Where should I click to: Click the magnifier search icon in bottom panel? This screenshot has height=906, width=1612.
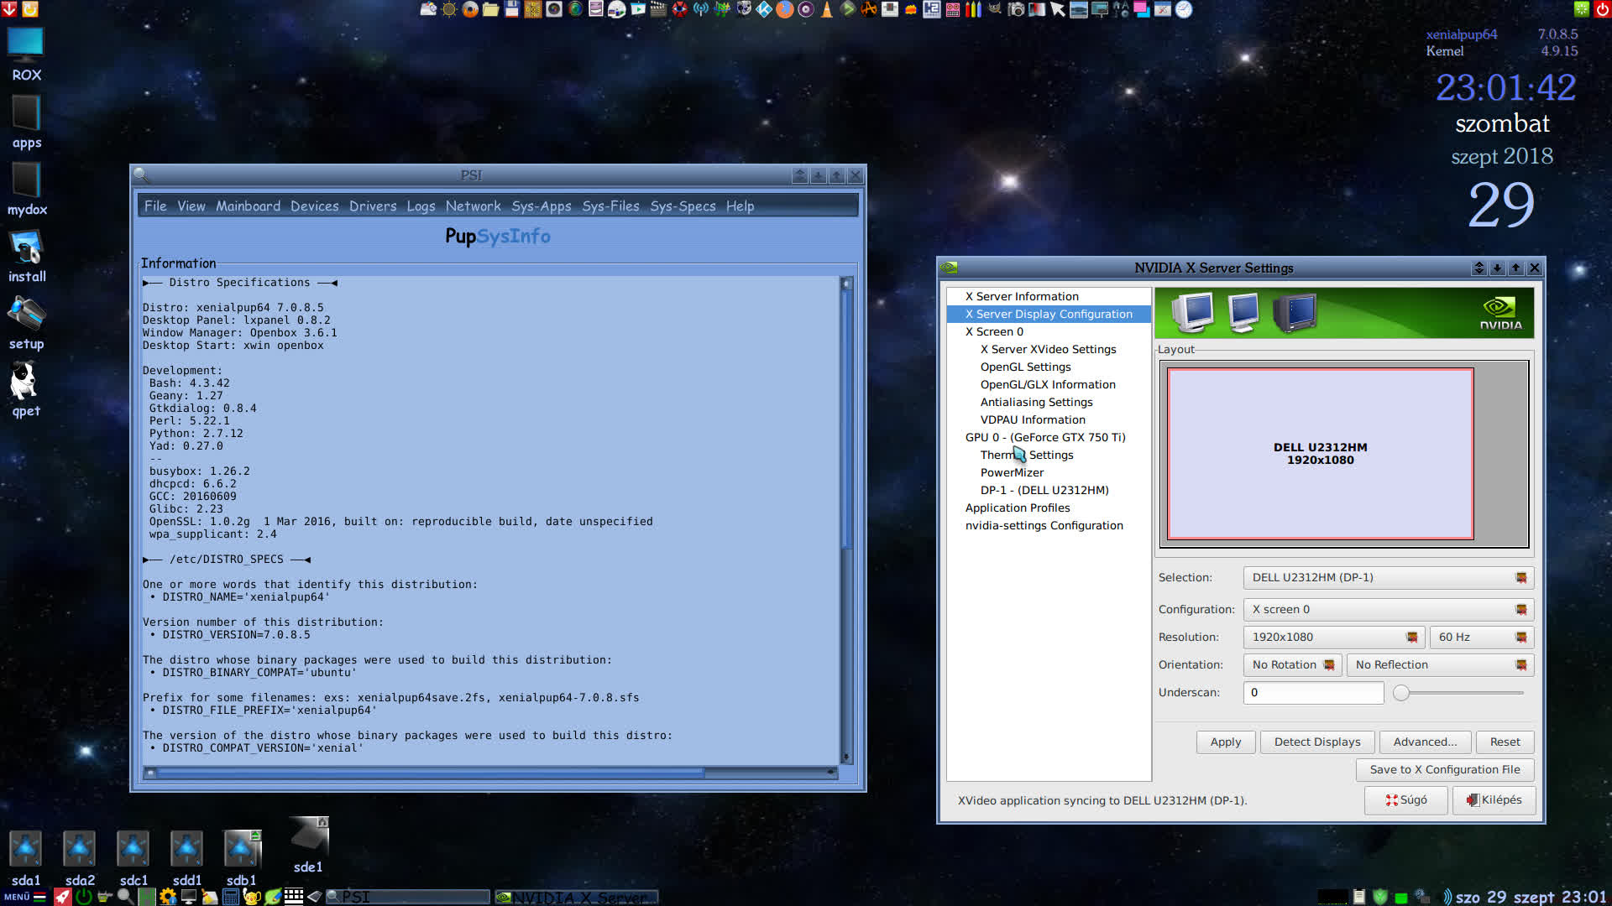(x=125, y=896)
